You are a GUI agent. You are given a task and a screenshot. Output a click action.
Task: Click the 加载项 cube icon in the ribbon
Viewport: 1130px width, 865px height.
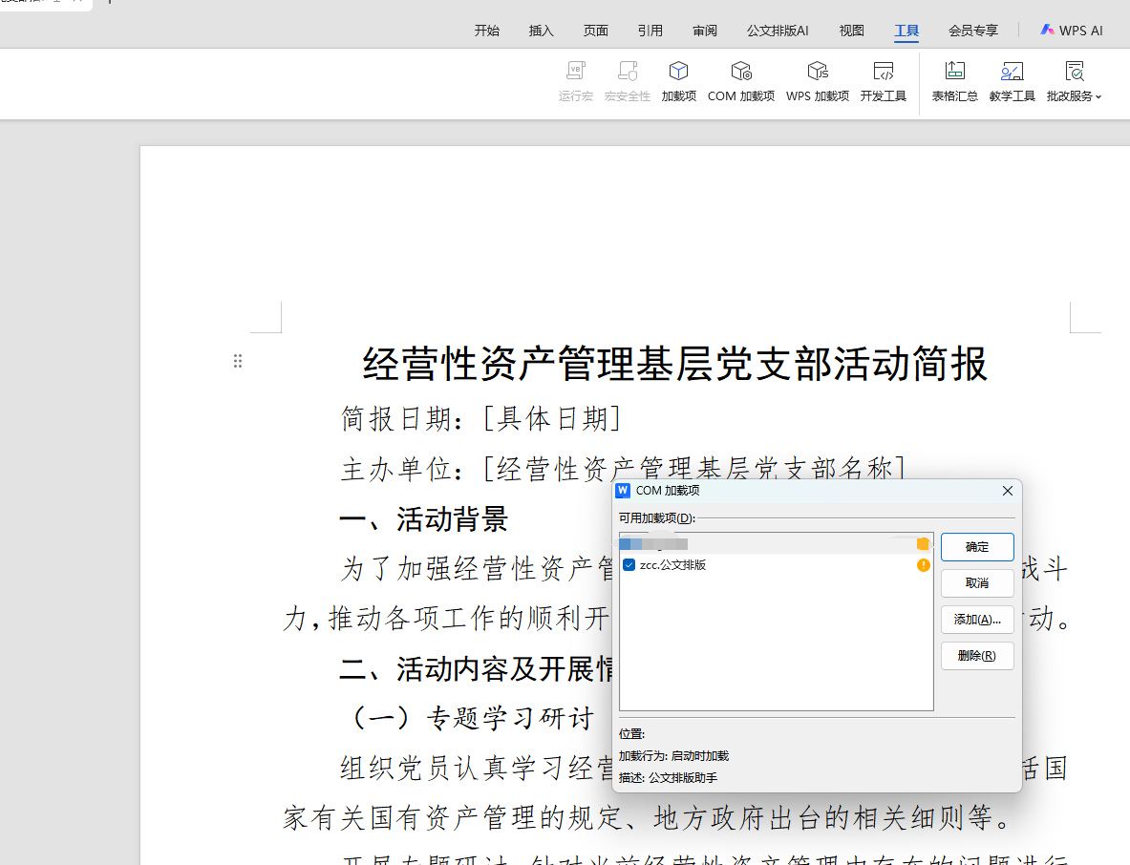click(x=678, y=72)
